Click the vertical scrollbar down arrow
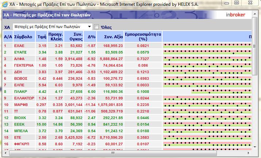 point(255,147)
